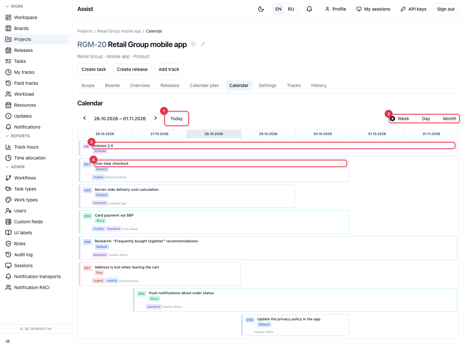This screenshot has width=464, height=349.
Task: Open Address is lost bug card
Action: point(160,274)
